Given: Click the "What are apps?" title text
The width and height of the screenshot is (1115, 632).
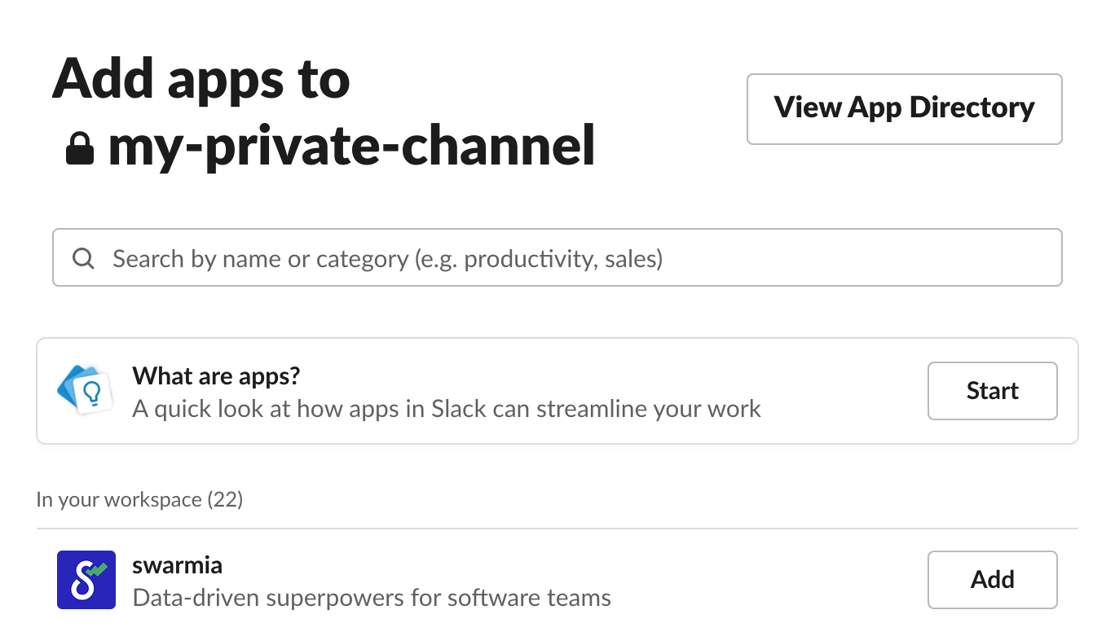Looking at the screenshot, I should pyautogui.click(x=216, y=375).
